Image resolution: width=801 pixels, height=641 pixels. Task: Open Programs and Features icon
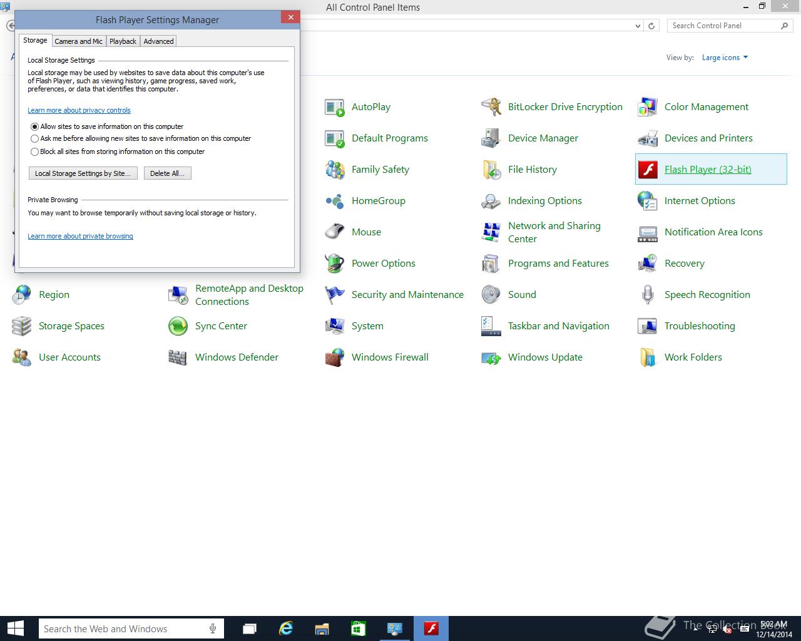(491, 264)
